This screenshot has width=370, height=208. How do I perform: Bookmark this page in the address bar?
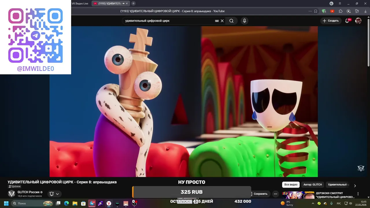coord(316,11)
